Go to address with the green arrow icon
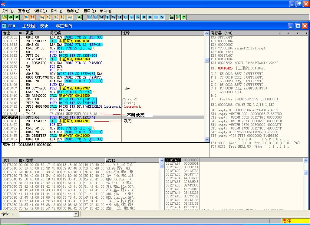The width and height of the screenshot is (310, 225). click(x=80, y=17)
